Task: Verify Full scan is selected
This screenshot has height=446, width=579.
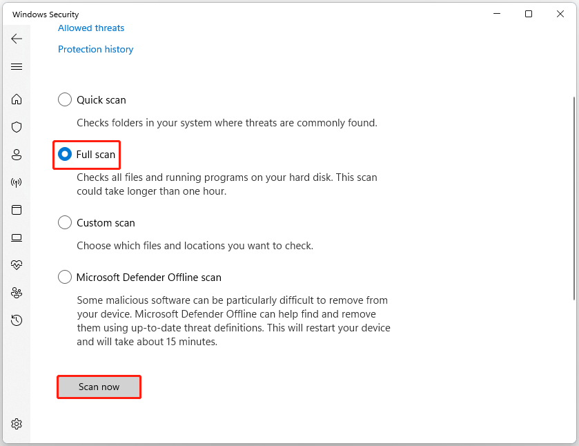Action: [64, 154]
